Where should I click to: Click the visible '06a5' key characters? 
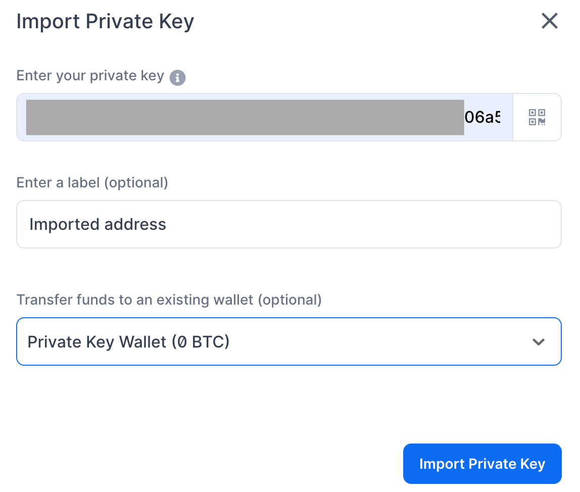482,118
